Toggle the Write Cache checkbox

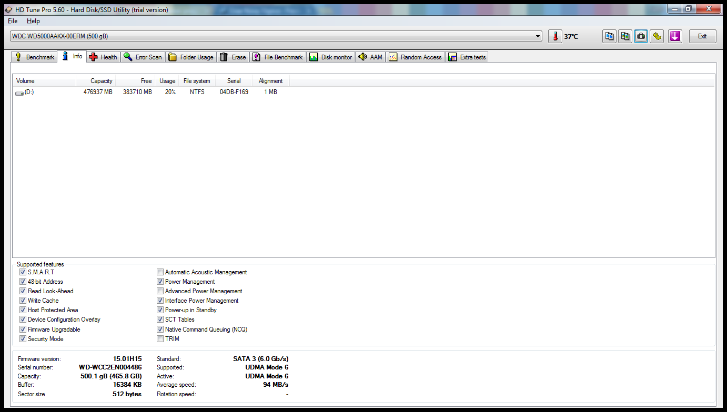click(23, 301)
